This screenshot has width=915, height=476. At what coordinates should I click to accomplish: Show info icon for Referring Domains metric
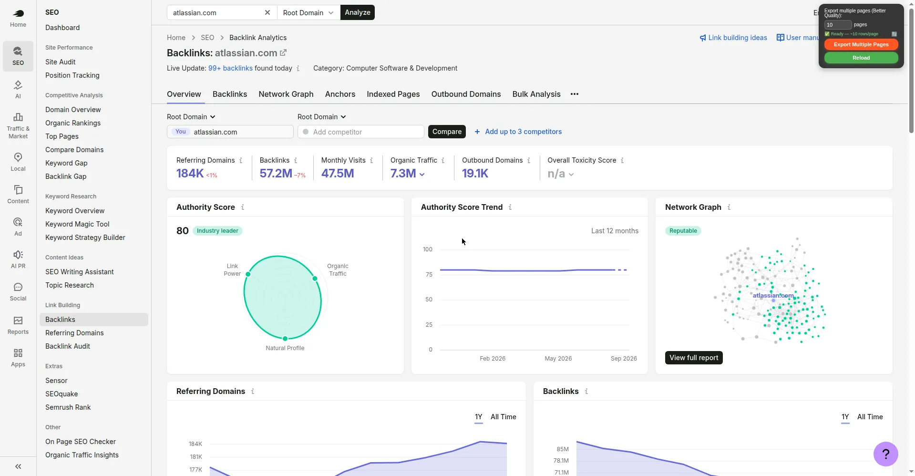(241, 160)
